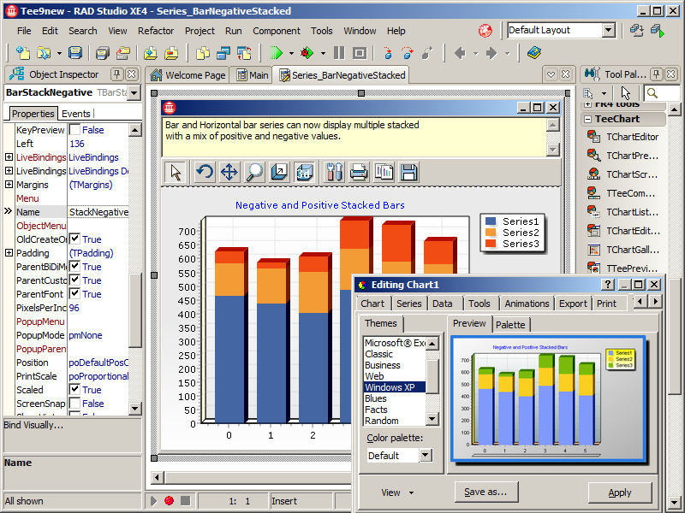Image resolution: width=685 pixels, height=513 pixels.
Task: Activate the chart Move tool
Action: [x=229, y=173]
